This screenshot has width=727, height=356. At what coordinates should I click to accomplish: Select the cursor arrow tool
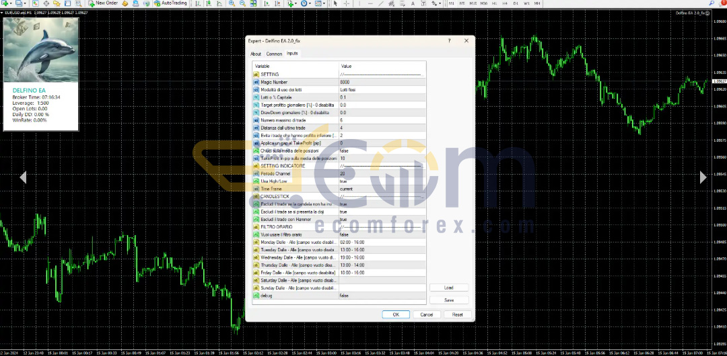click(335, 3)
